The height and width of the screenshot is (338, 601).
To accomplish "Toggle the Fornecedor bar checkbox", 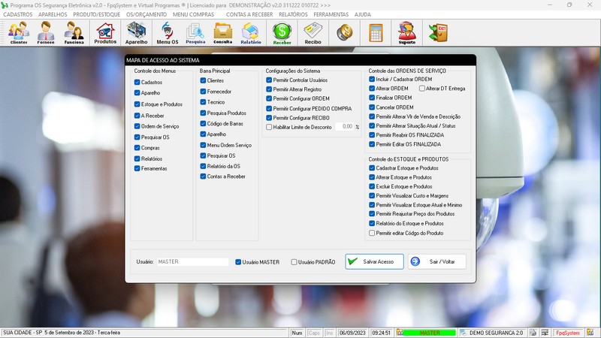I will click(203, 91).
